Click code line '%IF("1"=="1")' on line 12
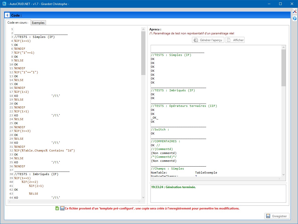Viewport: 298px width, 224px height. coord(26,72)
